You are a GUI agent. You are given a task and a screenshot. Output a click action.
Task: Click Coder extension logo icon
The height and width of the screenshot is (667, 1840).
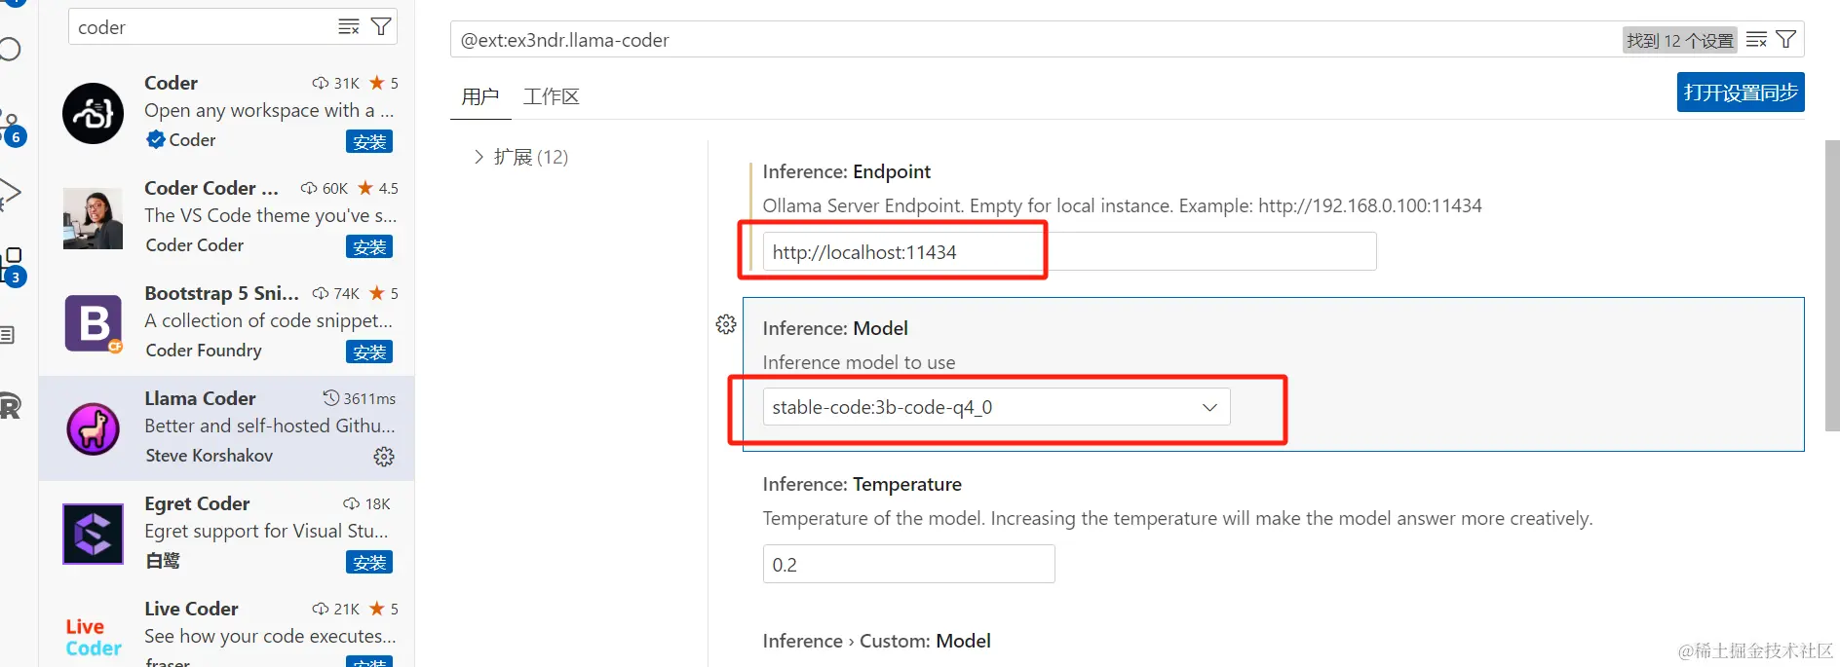point(94,113)
